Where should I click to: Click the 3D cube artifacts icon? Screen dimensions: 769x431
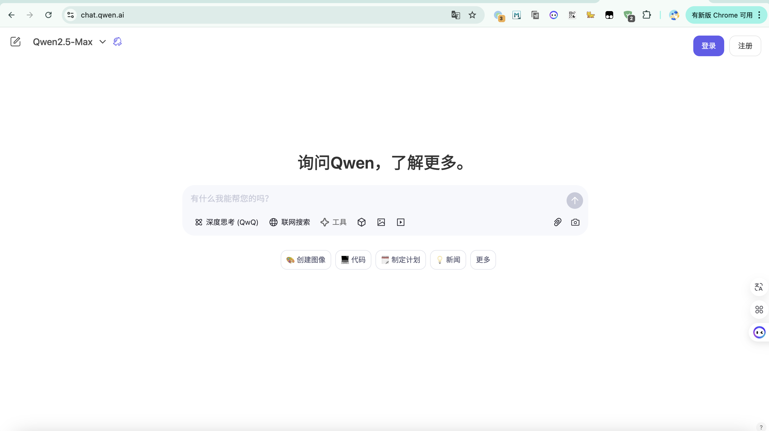point(361,222)
